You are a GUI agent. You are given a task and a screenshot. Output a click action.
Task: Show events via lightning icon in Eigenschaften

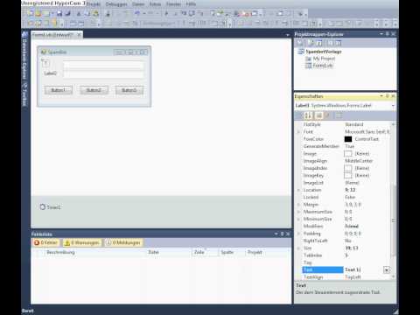327,115
